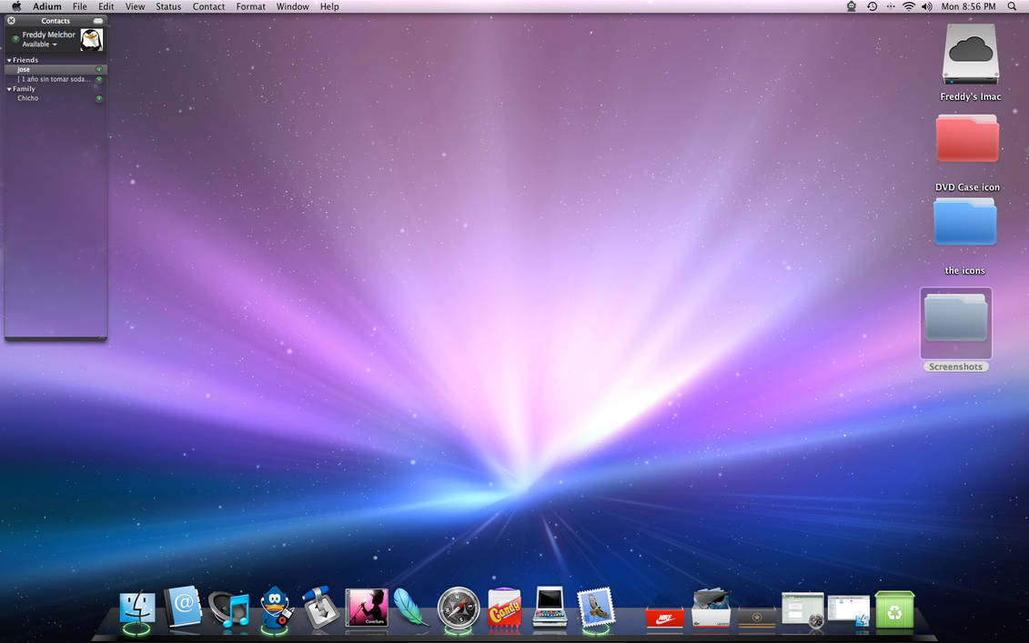Collapse the Friends group
The width and height of the screenshot is (1029, 643).
click(10, 60)
